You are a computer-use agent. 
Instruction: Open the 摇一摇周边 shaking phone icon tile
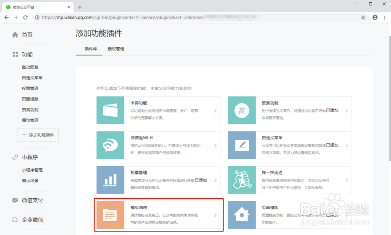click(x=242, y=180)
